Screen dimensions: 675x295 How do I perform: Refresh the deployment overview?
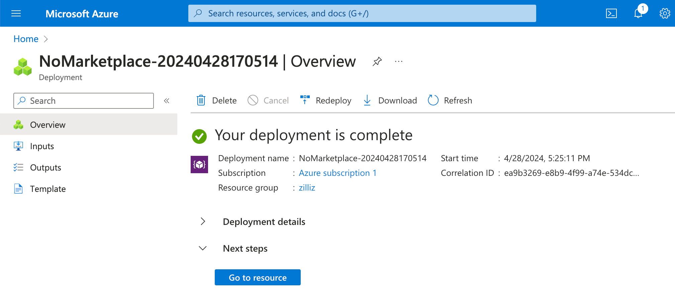[450, 100]
